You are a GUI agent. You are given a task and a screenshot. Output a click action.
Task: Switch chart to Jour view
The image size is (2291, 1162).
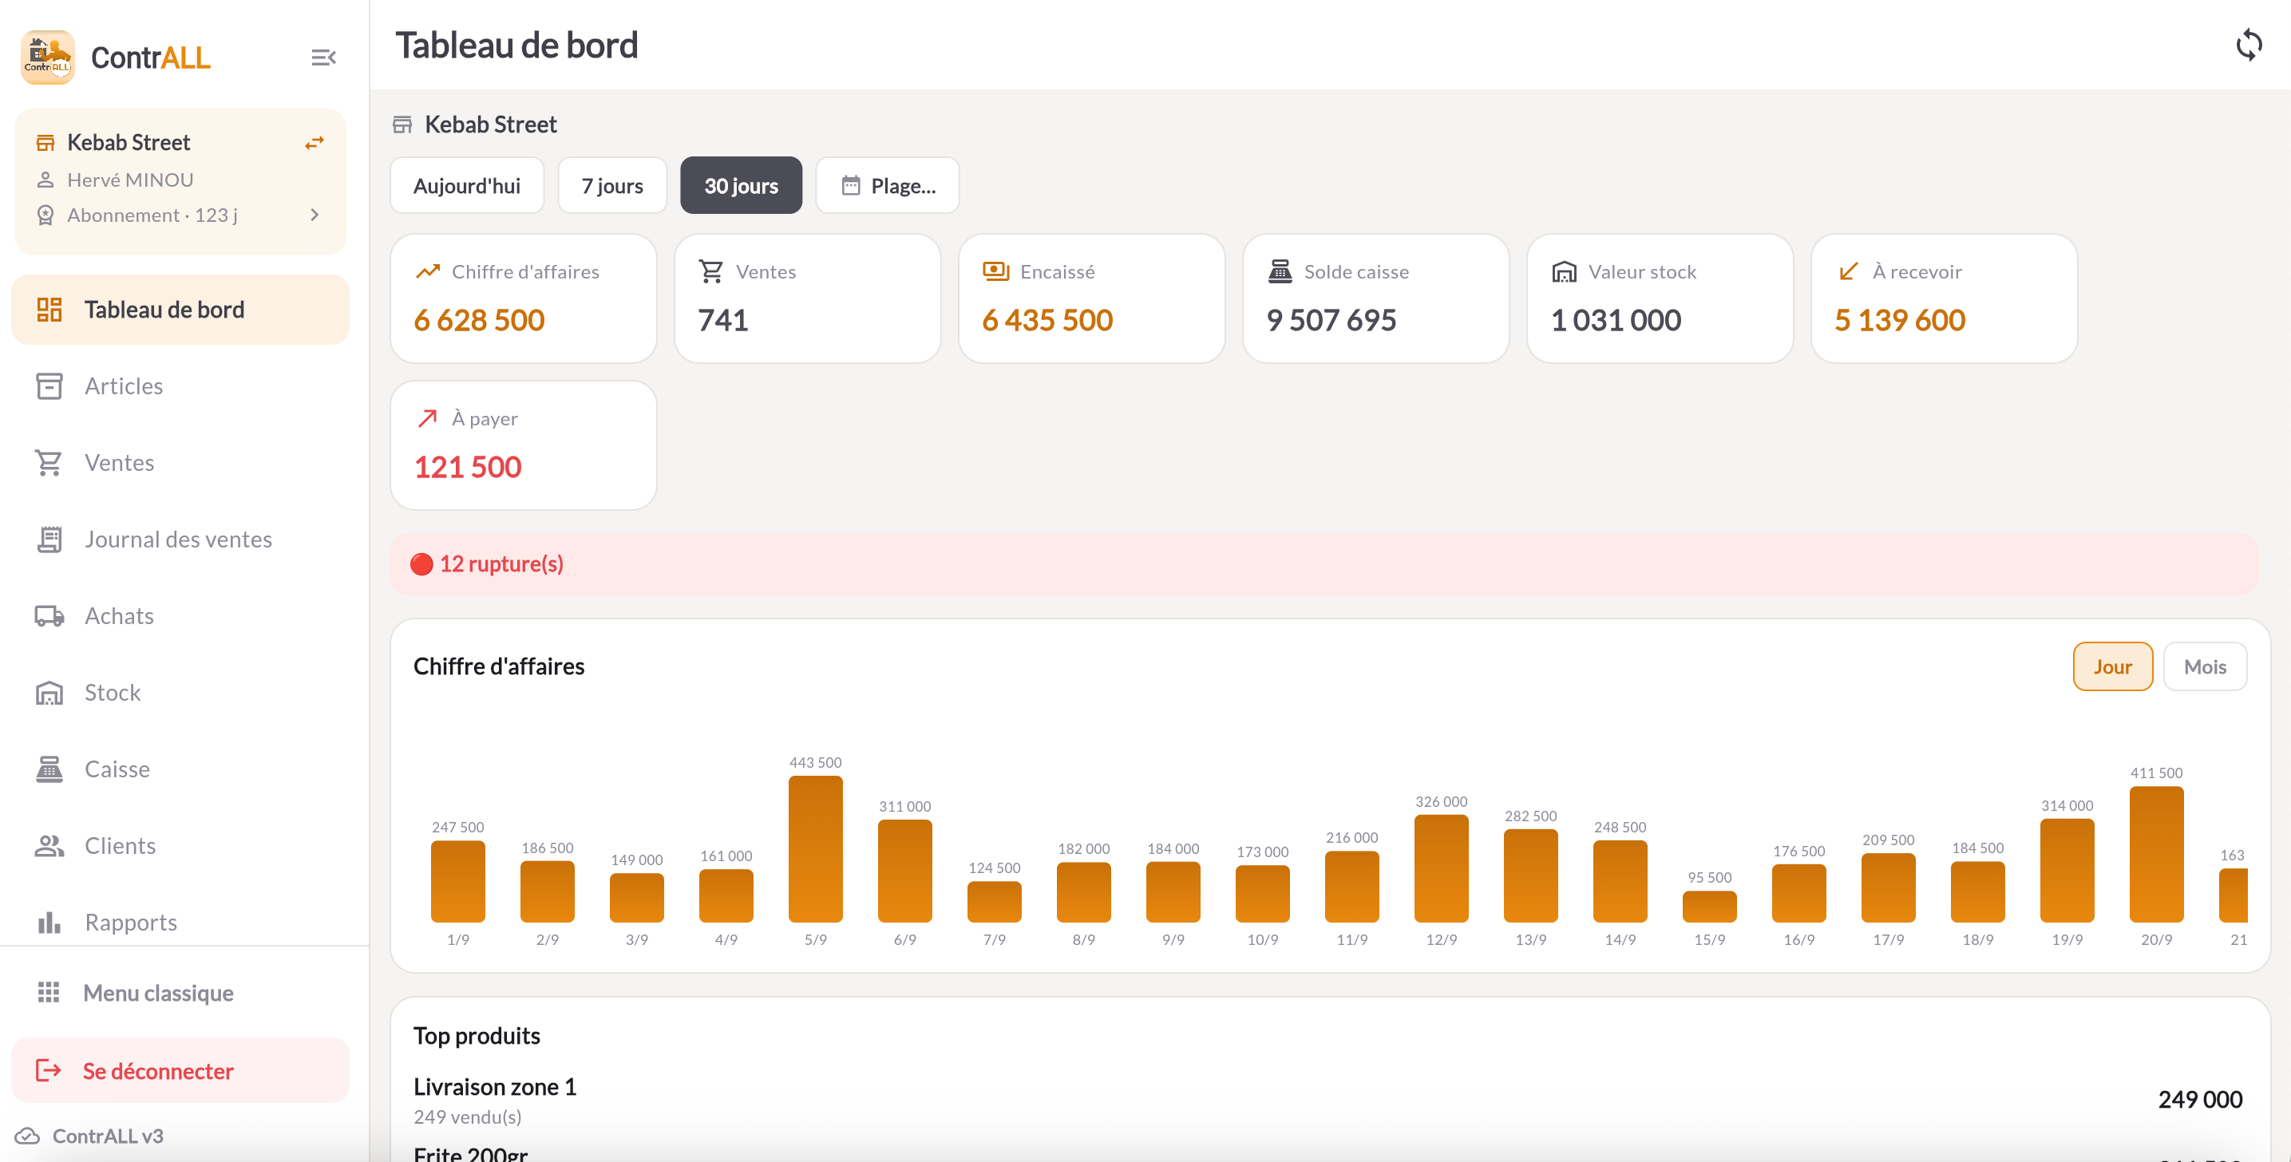[2112, 666]
